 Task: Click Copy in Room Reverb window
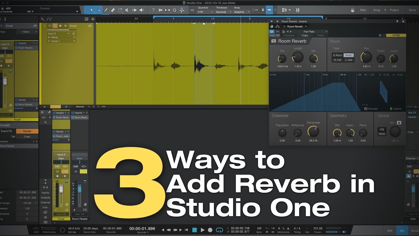tap(305, 35)
